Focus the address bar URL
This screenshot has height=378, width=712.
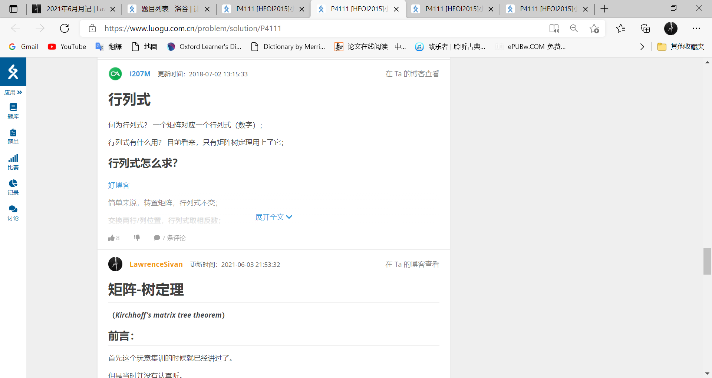[x=193, y=28]
